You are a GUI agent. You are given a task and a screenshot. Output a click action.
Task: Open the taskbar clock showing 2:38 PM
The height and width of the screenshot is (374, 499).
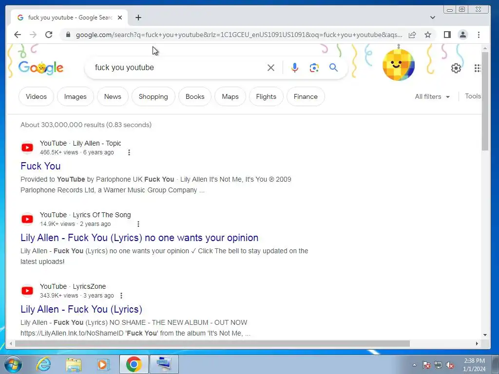[x=474, y=365]
